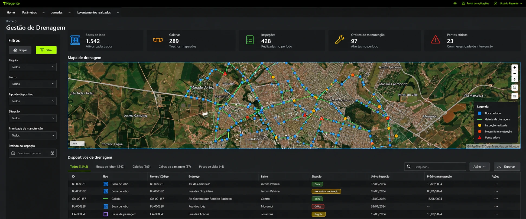Click the Bocas de lobo grate icon card

coord(75,40)
